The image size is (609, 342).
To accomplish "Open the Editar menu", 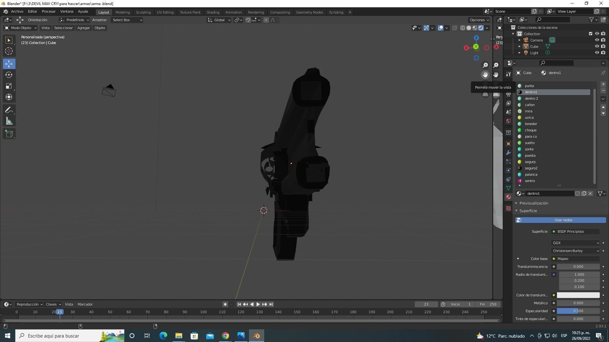I will point(32,11).
